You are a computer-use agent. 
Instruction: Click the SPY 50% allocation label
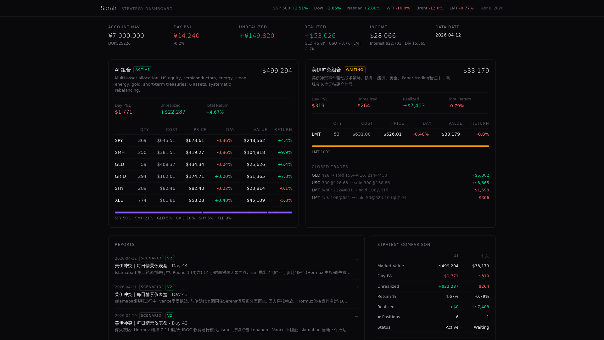point(123,218)
